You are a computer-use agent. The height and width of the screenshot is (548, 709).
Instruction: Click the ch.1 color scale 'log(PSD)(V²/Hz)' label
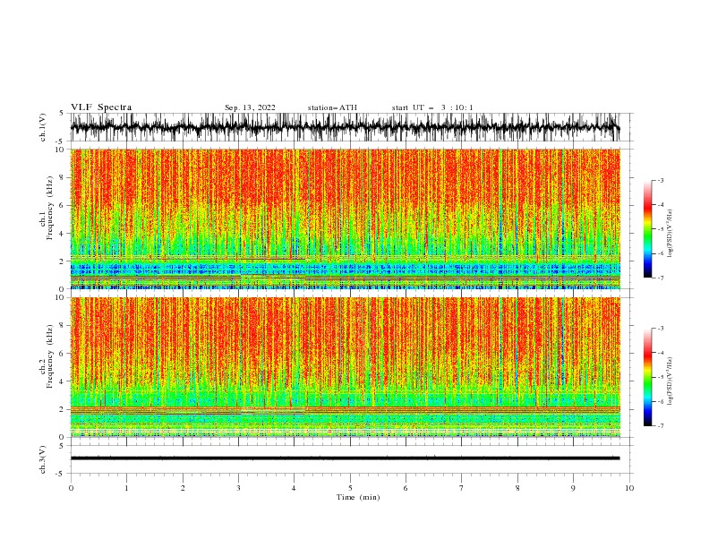(670, 234)
